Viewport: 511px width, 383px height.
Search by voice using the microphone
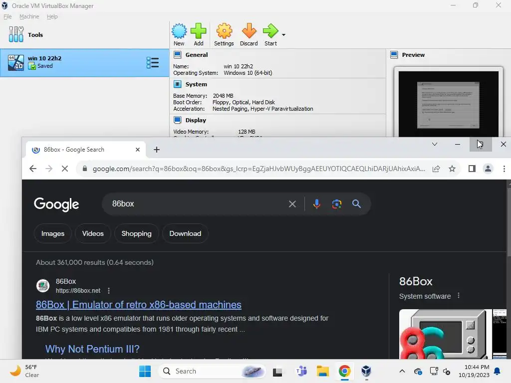[x=316, y=204]
